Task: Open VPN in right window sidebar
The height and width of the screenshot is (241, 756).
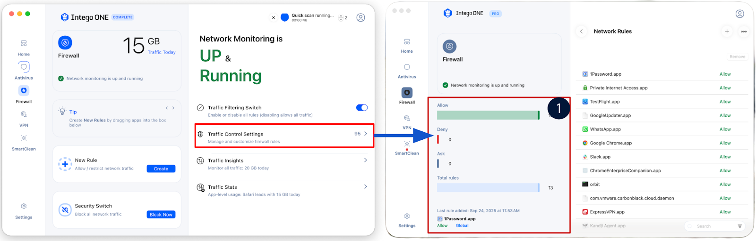Action: [407, 122]
